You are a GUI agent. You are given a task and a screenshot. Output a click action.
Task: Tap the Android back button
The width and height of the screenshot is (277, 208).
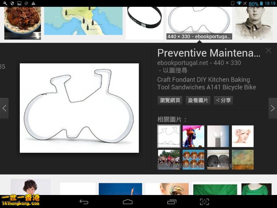[84, 202]
